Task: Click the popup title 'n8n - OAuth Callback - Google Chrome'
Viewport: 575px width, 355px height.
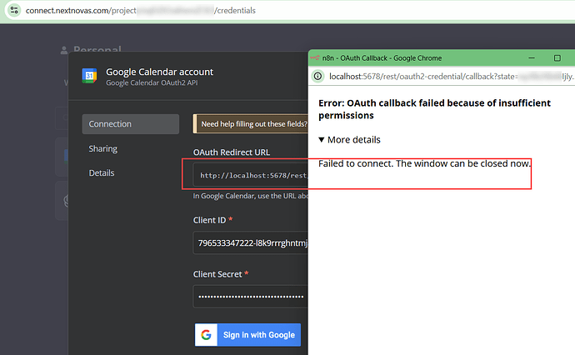Action: [x=382, y=58]
